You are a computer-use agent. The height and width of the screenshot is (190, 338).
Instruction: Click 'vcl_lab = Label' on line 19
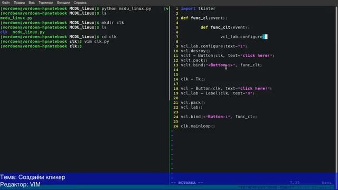(x=200, y=93)
